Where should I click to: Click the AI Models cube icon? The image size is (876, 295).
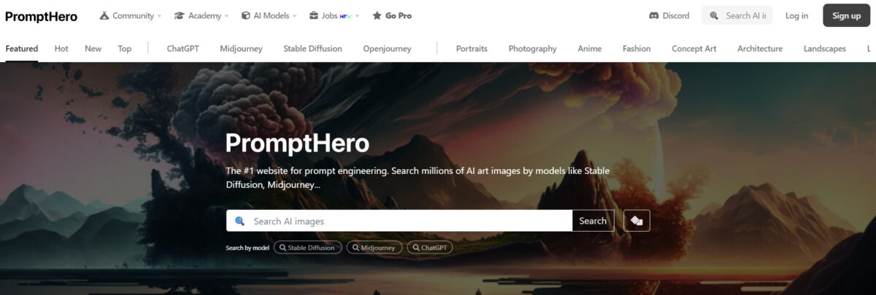click(x=245, y=15)
